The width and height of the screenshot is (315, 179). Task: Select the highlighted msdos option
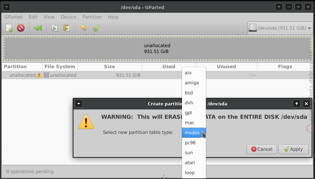tap(194, 133)
